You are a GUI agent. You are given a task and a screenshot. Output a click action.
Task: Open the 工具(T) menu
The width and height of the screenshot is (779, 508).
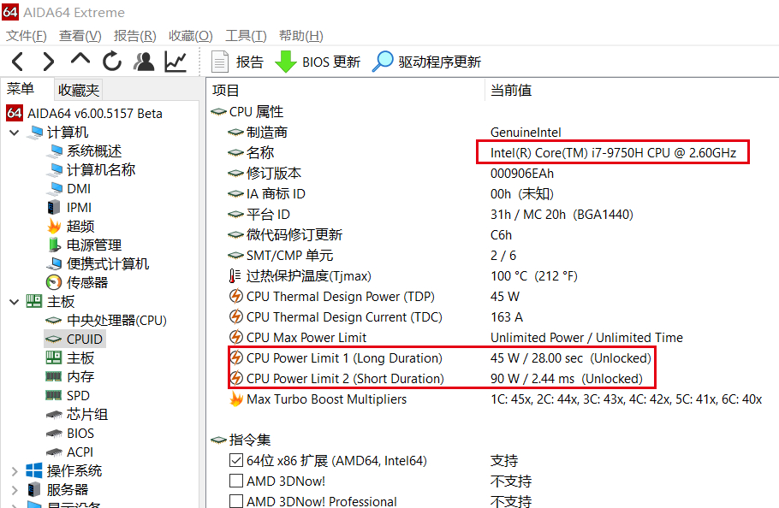(246, 36)
